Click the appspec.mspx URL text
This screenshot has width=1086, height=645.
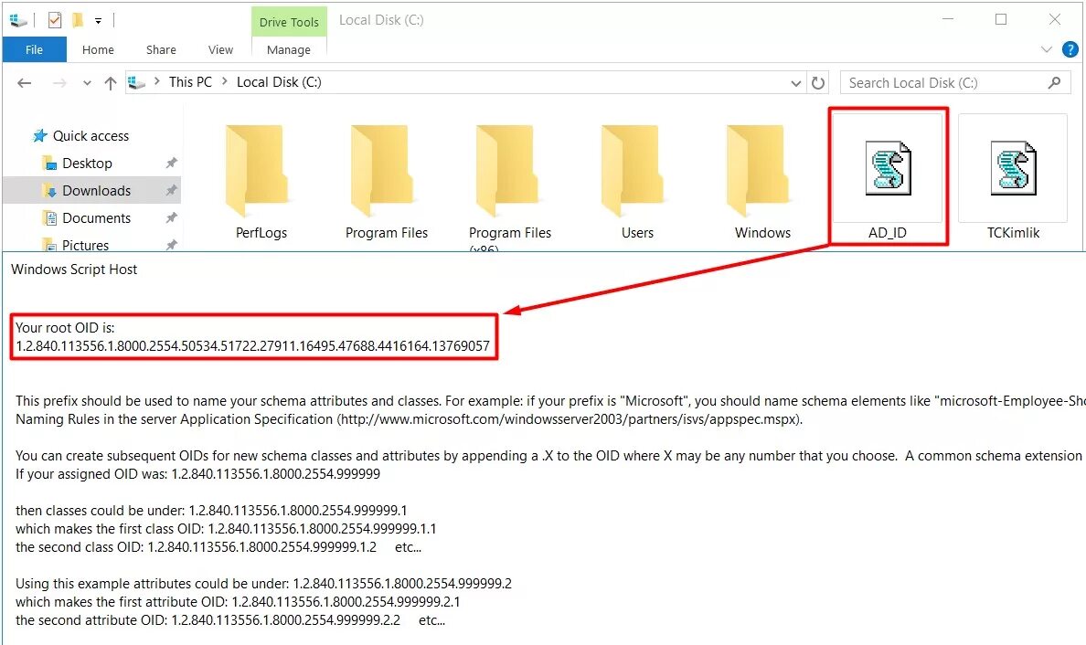(570, 419)
